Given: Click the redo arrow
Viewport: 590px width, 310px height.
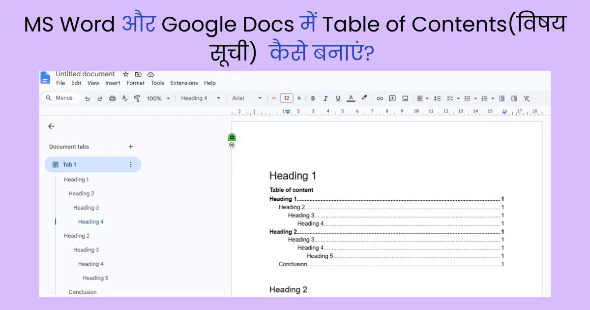Looking at the screenshot, I should [x=100, y=98].
